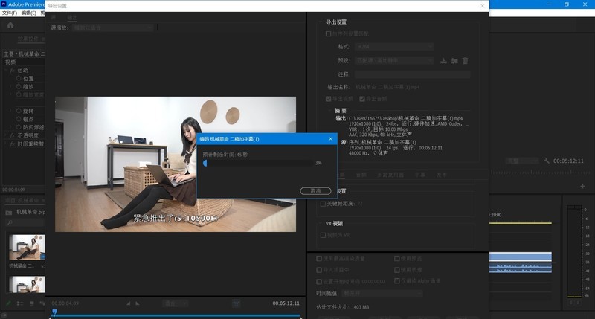Enable 使用最高渲染质量 checkbox
This screenshot has height=319, width=595.
[319, 258]
